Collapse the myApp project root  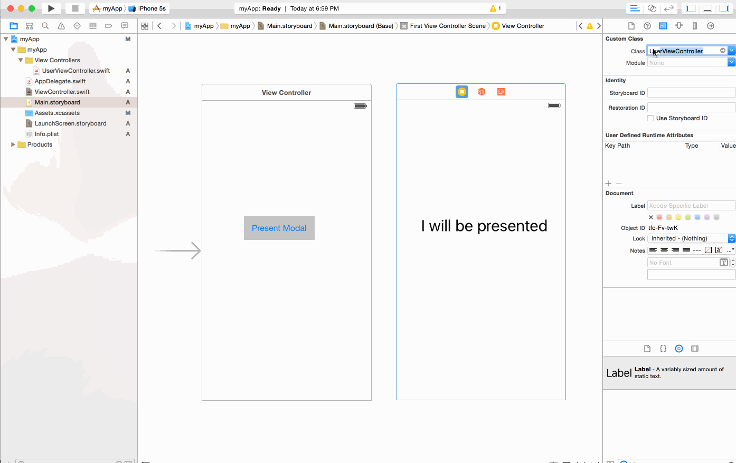6,39
